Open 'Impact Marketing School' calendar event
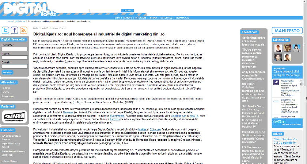 click(11, 145)
